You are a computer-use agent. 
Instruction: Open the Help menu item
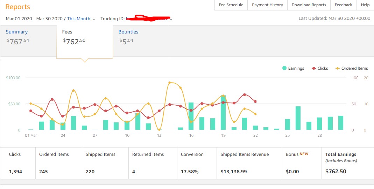365,5
